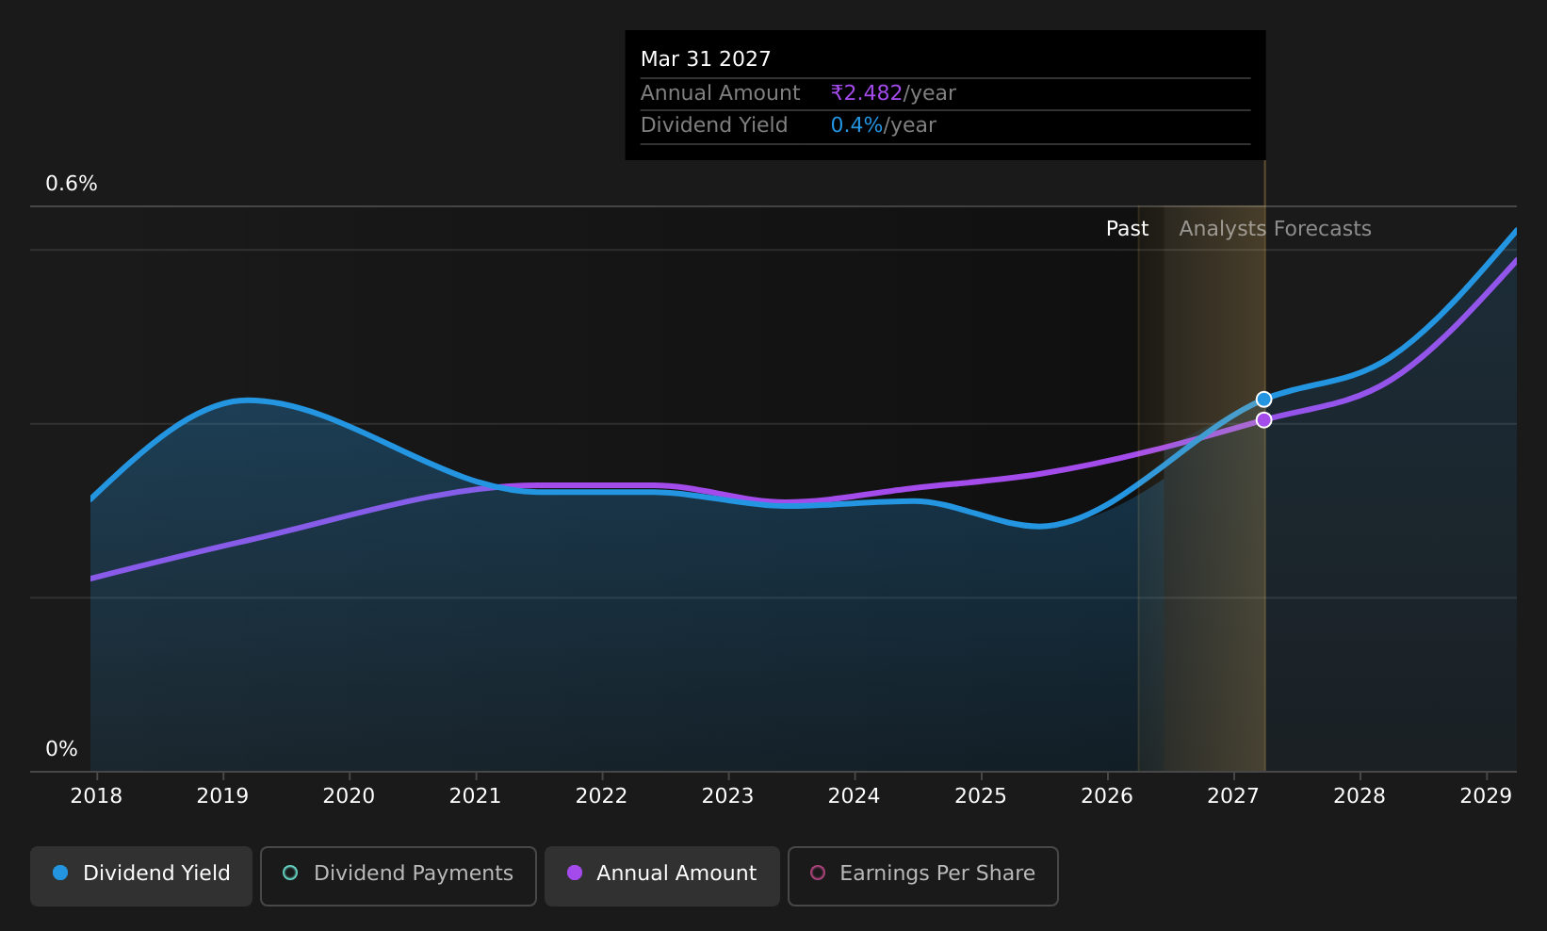Viewport: 1547px width, 931px height.
Task: Click the 2026 x-axis label
Action: pos(1107,796)
